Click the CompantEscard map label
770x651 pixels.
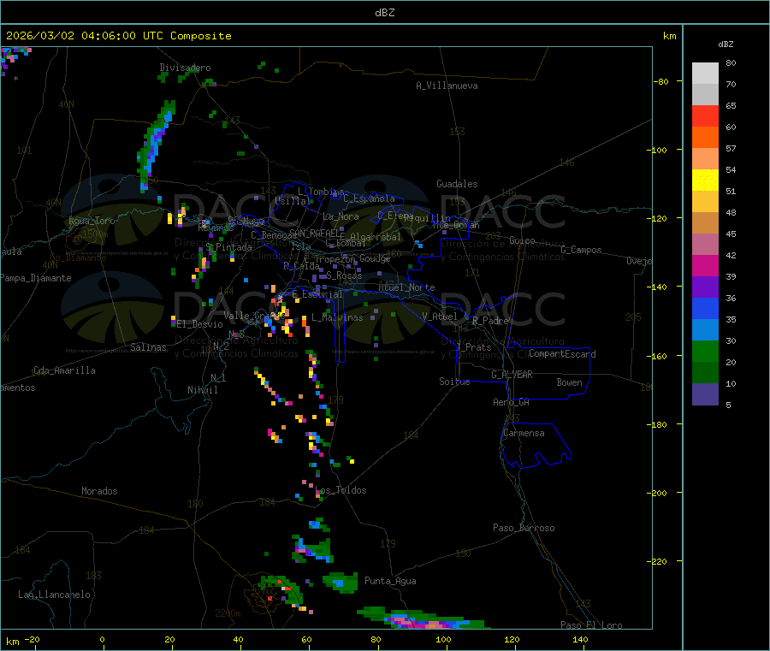click(562, 354)
